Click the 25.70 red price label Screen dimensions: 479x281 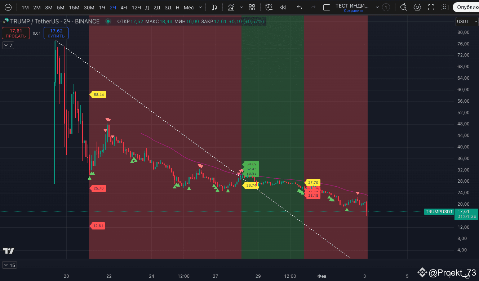click(98, 188)
